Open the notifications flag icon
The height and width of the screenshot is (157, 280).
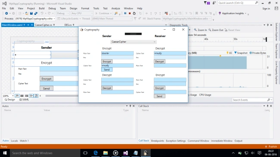click(x=207, y=3)
